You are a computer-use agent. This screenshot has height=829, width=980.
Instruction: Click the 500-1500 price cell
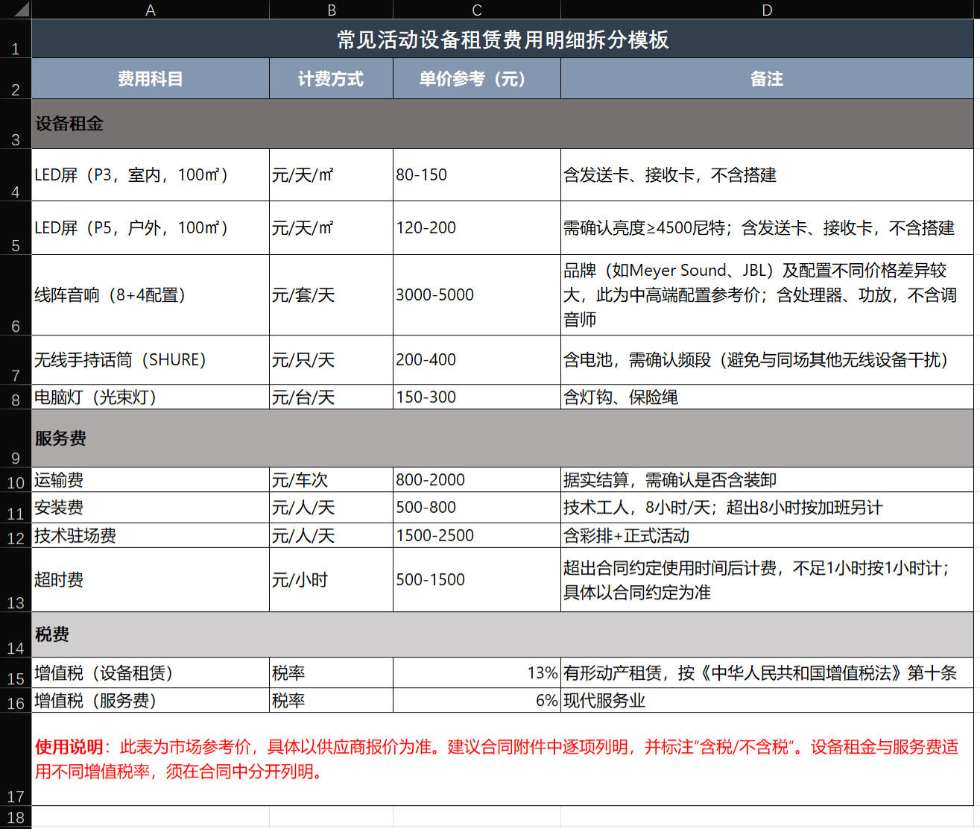(x=477, y=580)
